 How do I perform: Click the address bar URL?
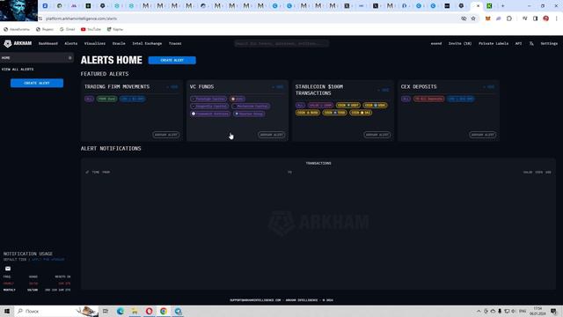pos(81,18)
